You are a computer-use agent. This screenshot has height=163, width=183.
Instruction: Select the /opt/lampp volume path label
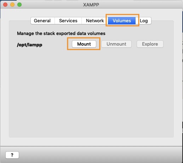(x=30, y=45)
